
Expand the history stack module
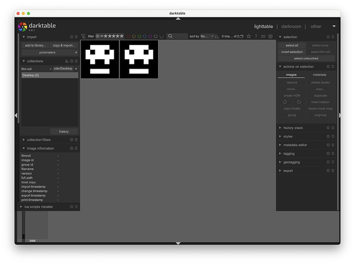[x=280, y=128]
